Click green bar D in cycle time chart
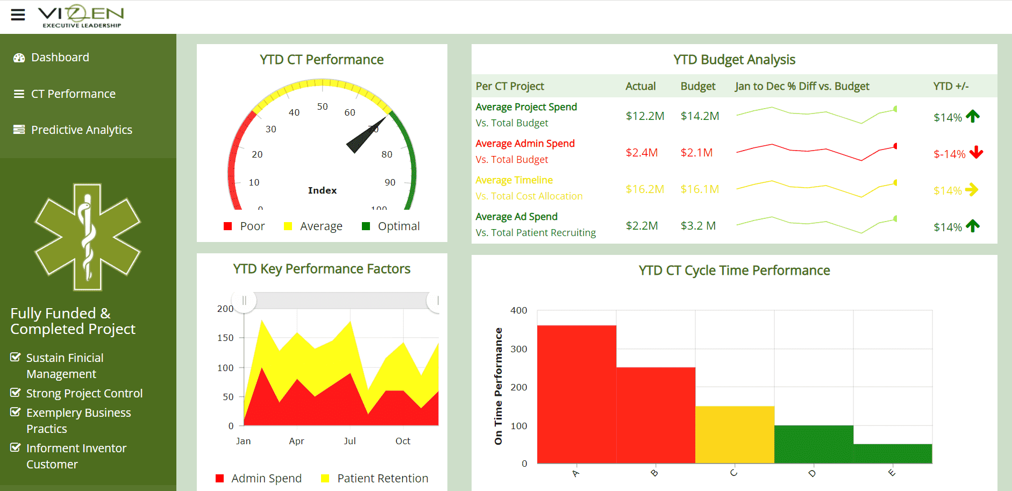The image size is (1012, 491). coord(814,444)
